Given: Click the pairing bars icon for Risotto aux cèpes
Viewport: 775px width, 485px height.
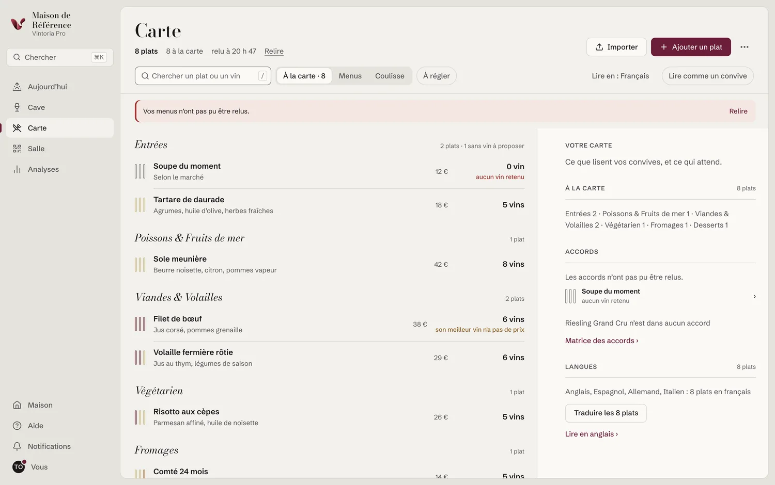Looking at the screenshot, I should [x=140, y=417].
